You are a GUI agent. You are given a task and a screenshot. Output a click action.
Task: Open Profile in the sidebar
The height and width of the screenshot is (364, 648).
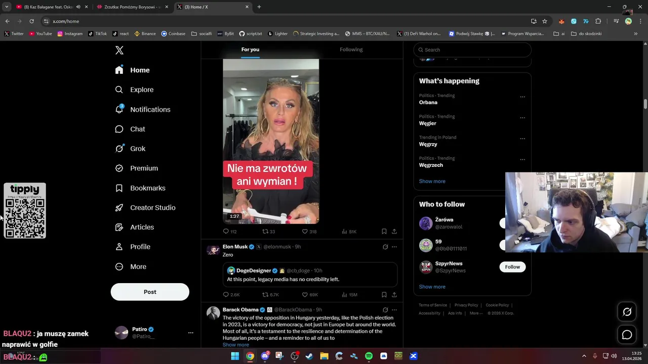133,247
